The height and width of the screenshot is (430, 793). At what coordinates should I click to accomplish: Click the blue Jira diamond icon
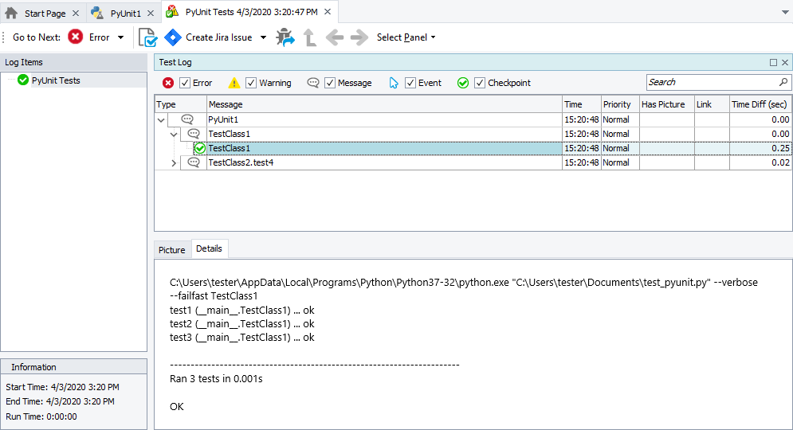172,37
